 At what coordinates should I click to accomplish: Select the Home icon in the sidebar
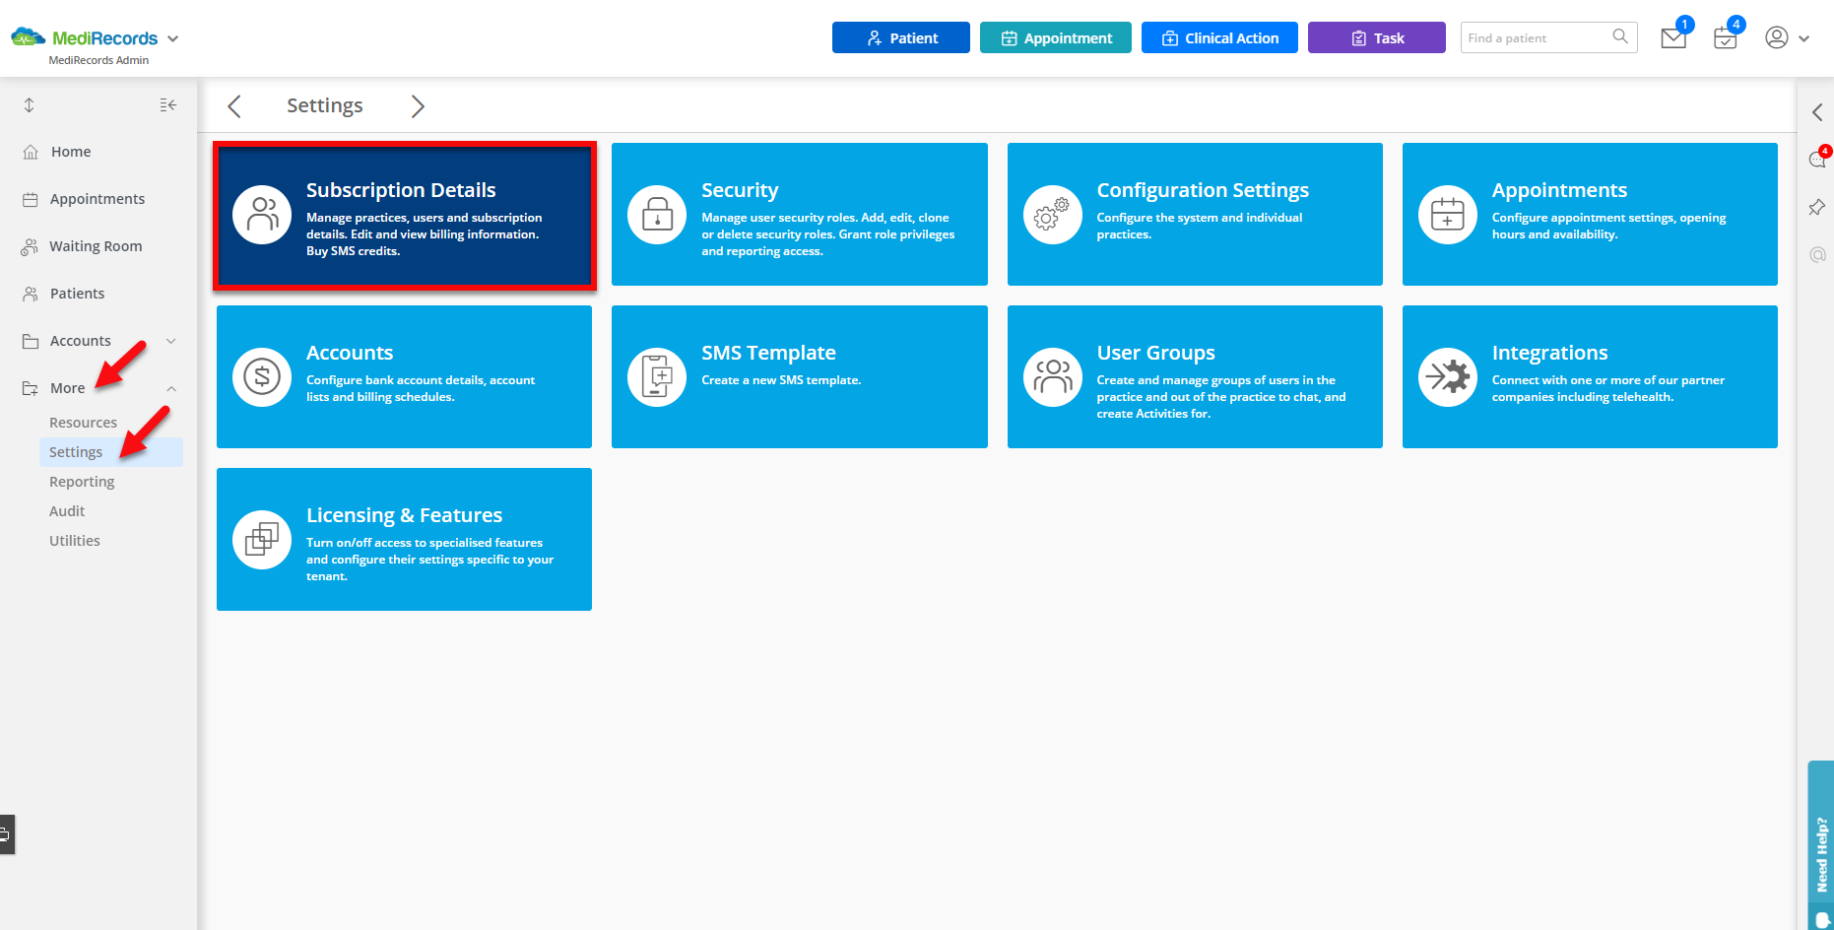31,151
